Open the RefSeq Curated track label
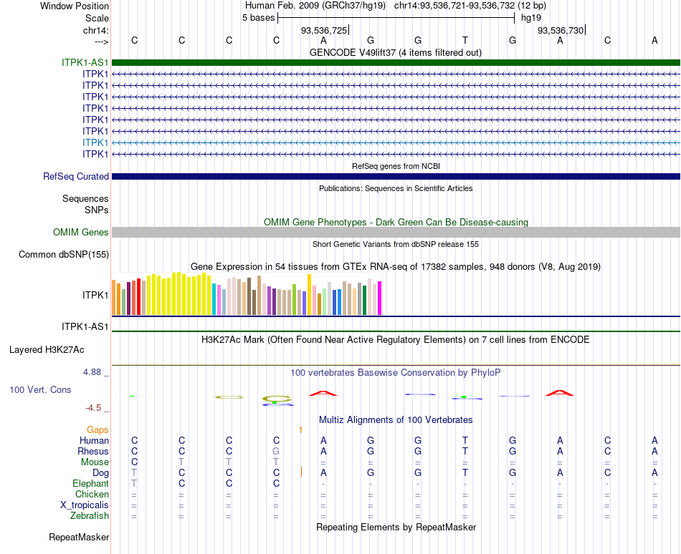681x554 pixels. [x=76, y=176]
